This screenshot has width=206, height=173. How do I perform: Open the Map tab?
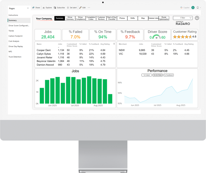(x=143, y=18)
